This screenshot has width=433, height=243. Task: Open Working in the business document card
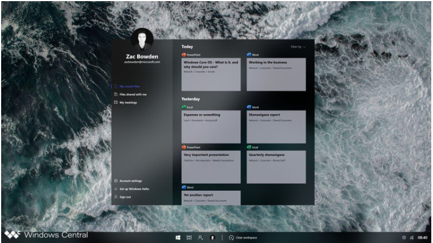276,75
